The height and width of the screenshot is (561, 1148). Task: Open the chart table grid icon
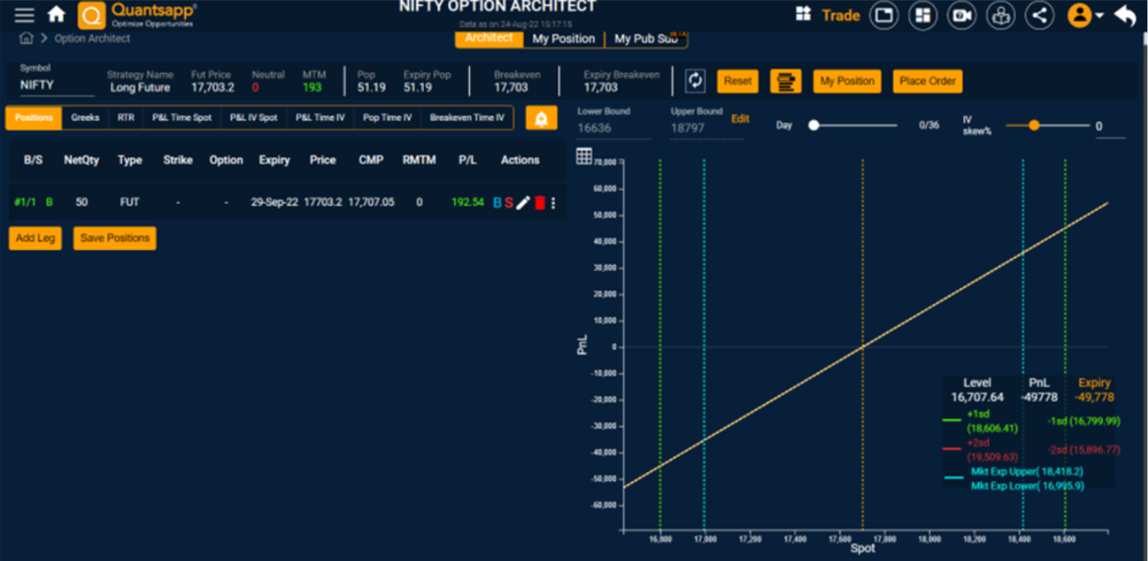click(x=583, y=154)
